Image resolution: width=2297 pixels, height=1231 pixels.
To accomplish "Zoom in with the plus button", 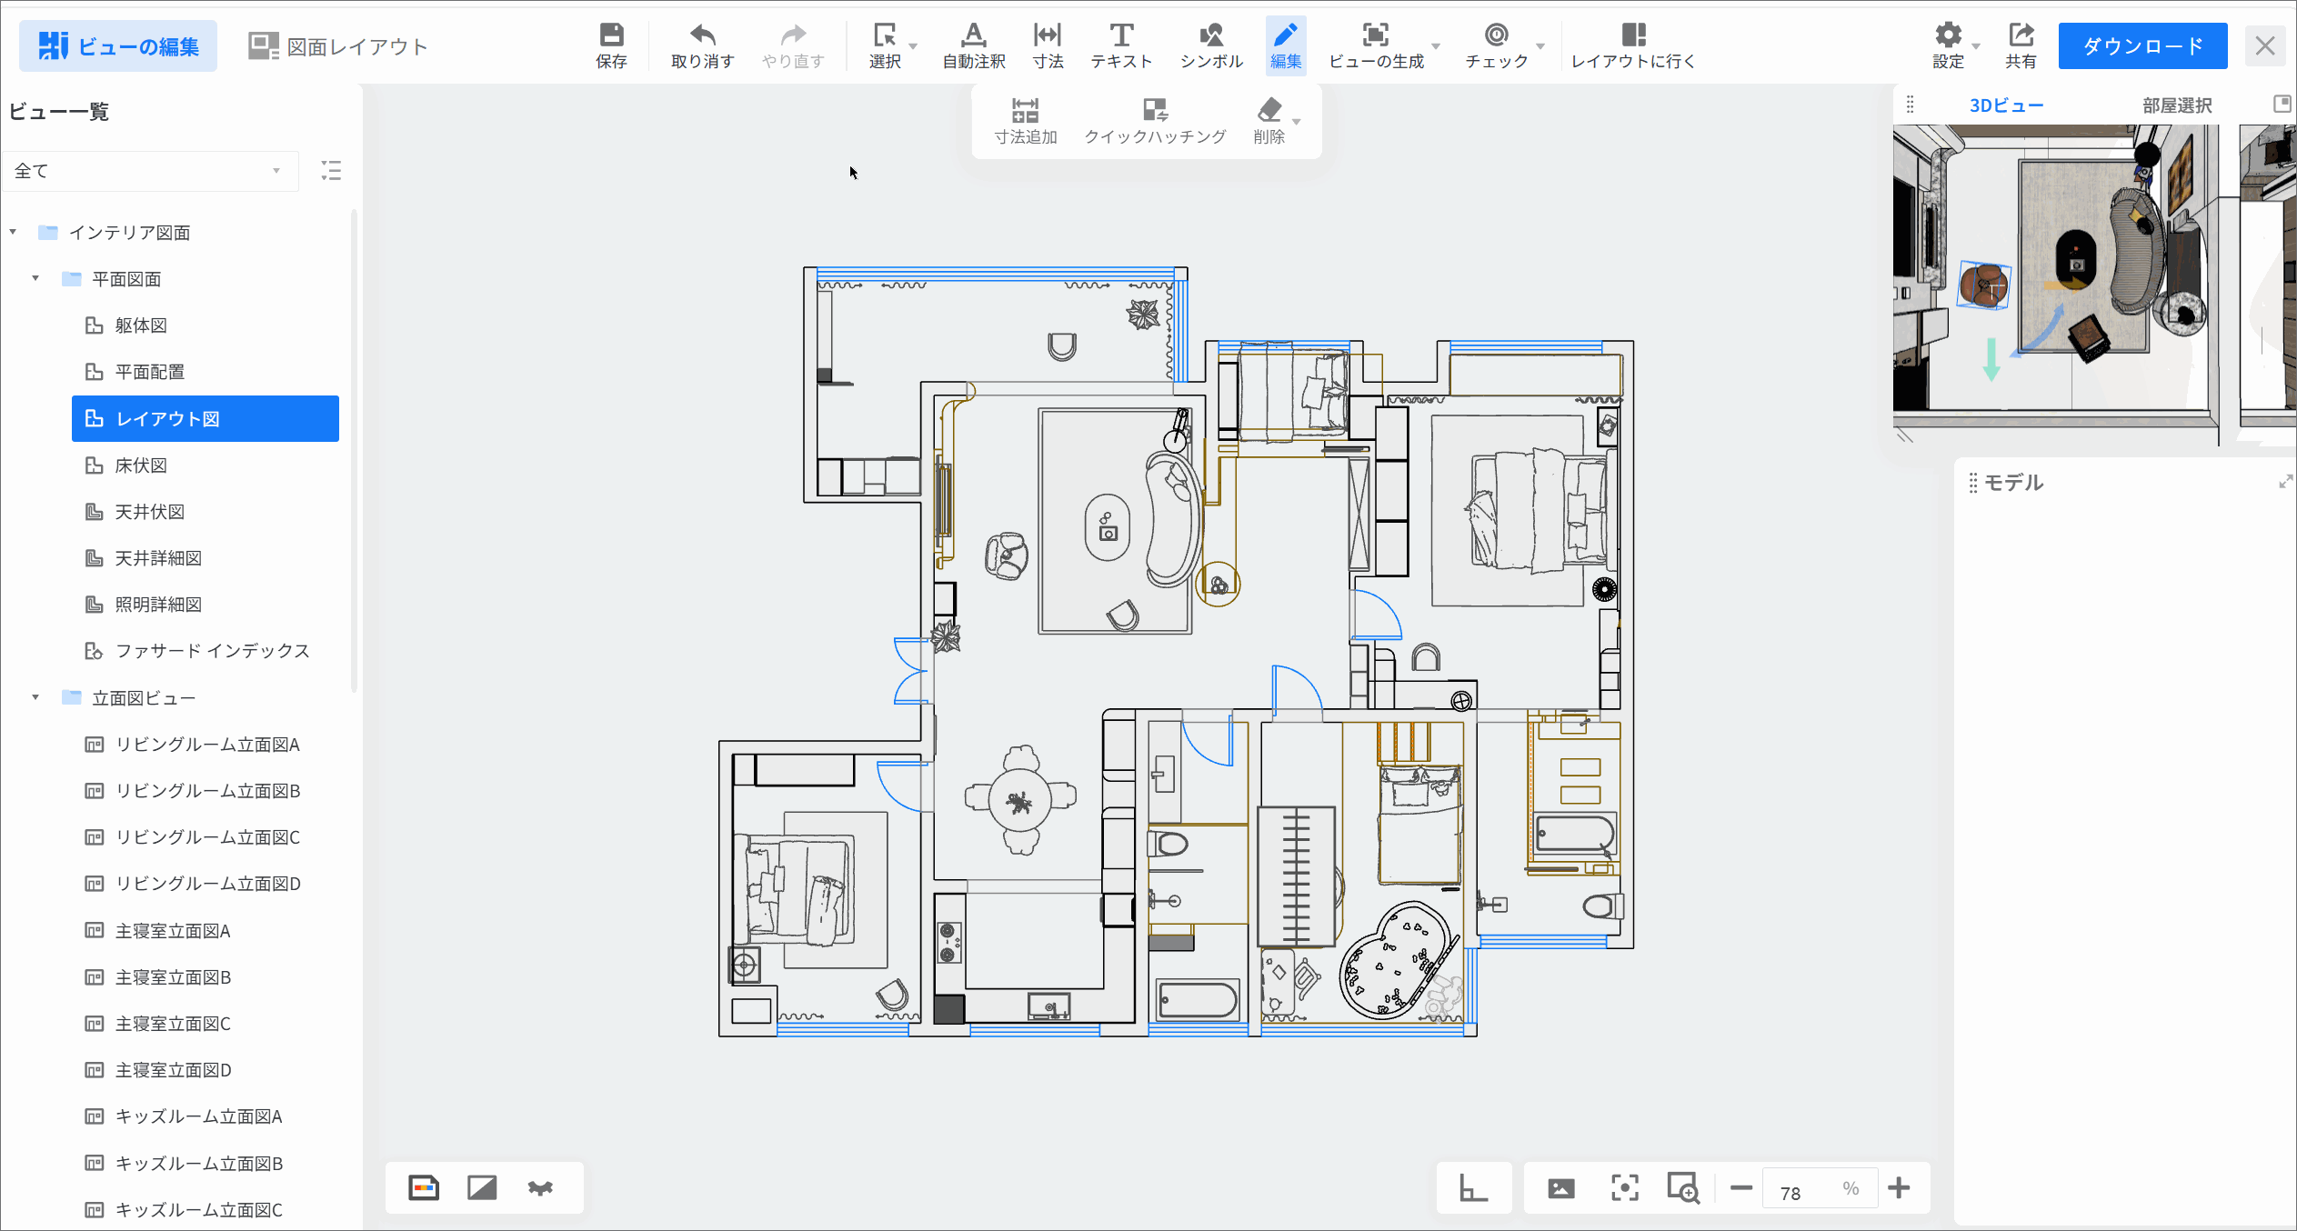I will click(1899, 1187).
